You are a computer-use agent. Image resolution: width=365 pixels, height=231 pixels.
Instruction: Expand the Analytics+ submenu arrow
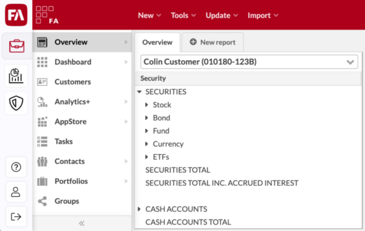tap(126, 102)
